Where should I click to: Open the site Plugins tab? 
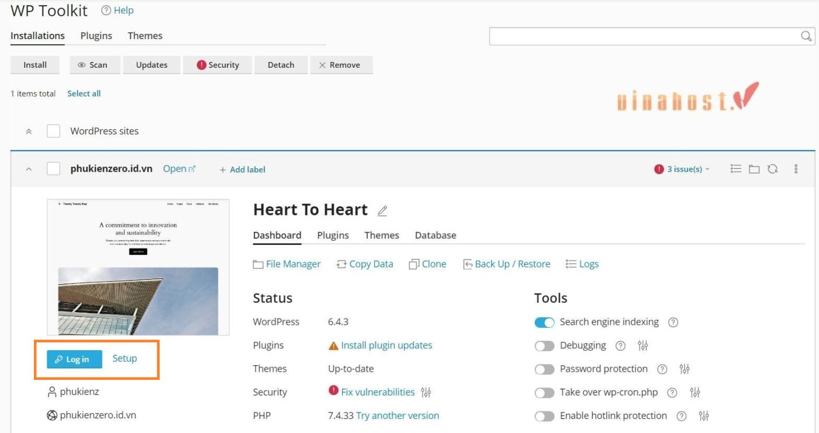point(333,235)
